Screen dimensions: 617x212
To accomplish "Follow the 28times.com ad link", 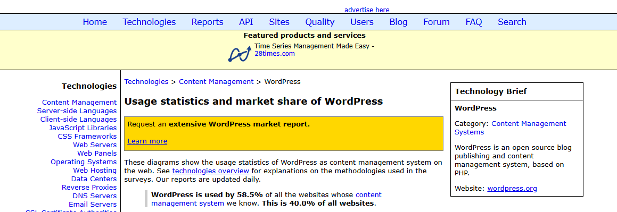I will pyautogui.click(x=275, y=54).
